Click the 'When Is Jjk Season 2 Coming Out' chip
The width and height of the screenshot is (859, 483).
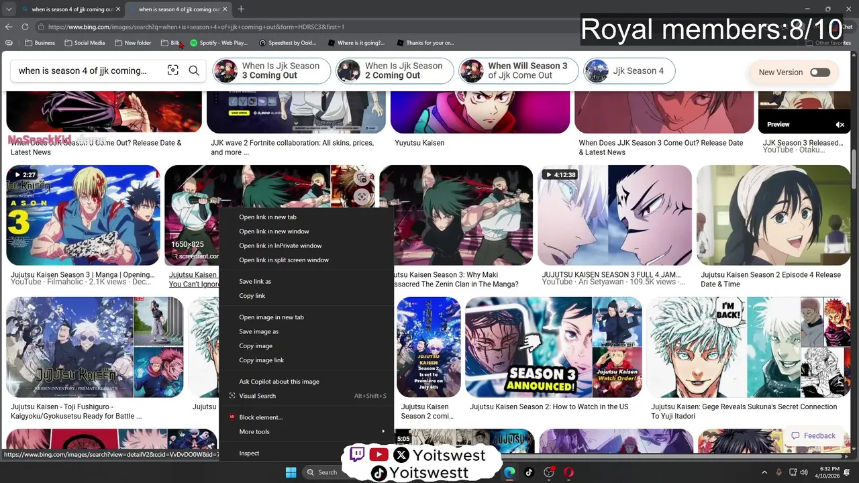coord(395,70)
